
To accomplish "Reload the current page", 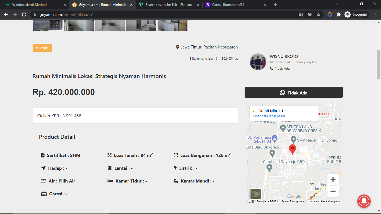I will point(24,14).
